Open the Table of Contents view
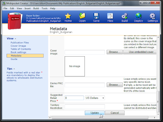Viewport: 163px width, 122px height. coord(21,49)
